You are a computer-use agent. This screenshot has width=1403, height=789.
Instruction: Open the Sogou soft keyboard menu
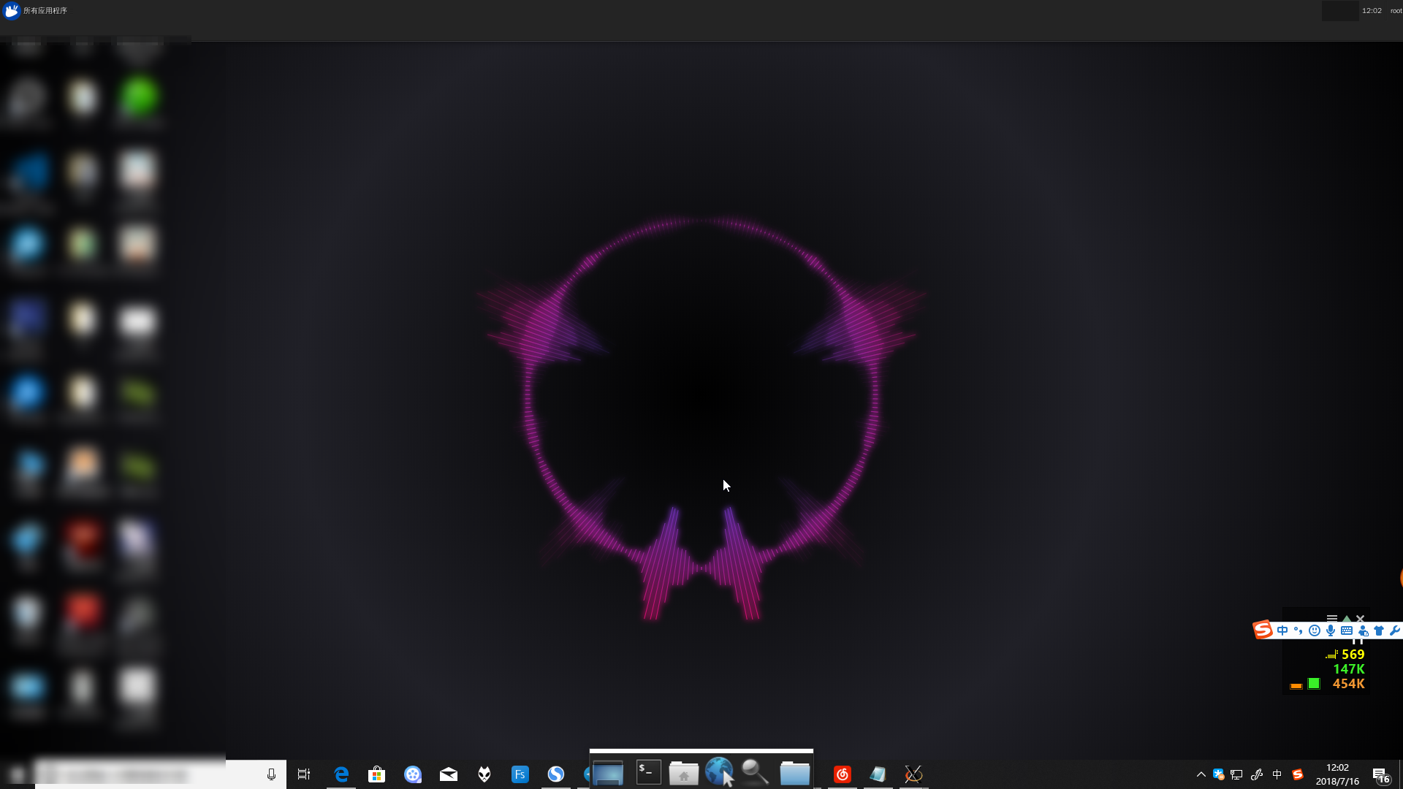1347,630
